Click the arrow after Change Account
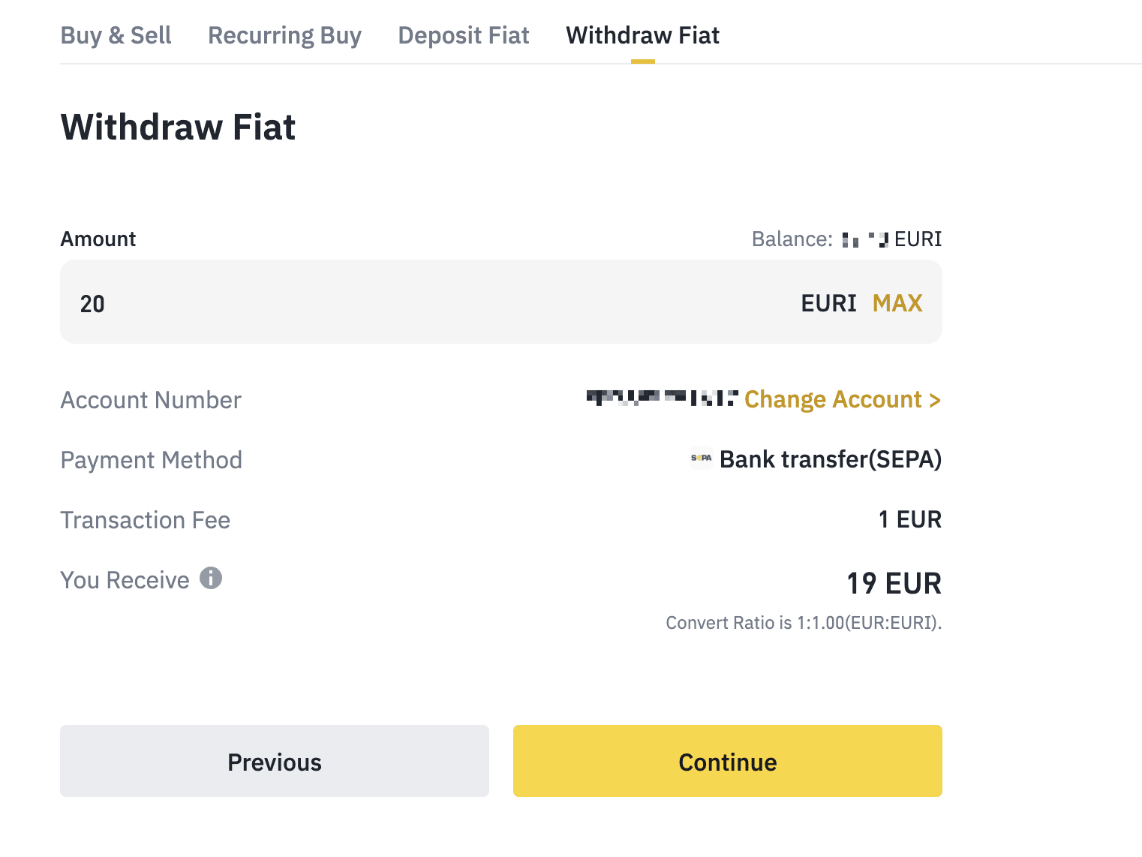The image size is (1142, 857). tap(935, 400)
